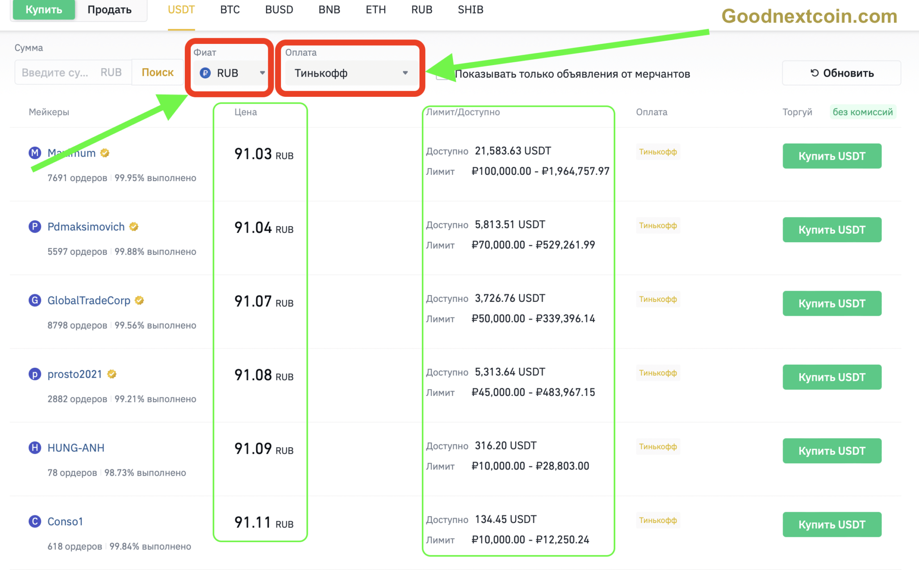The image size is (919, 570).
Task: Select the ETH crypto tab
Action: click(376, 9)
